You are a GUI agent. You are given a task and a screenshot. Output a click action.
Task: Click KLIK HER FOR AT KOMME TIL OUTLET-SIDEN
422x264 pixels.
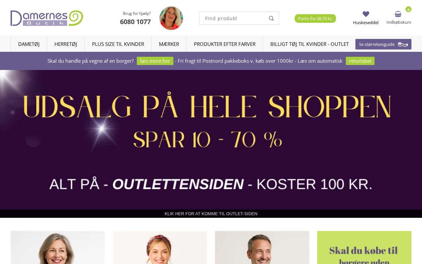click(211, 214)
